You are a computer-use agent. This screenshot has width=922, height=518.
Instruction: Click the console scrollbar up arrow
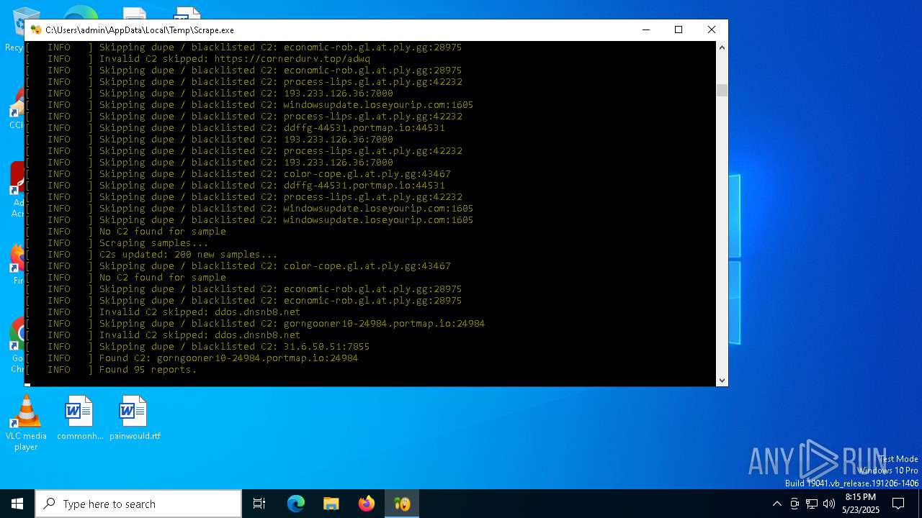[722, 47]
